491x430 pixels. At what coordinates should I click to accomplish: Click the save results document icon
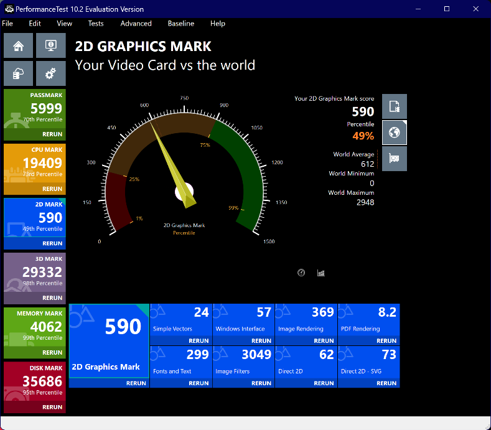coord(395,106)
